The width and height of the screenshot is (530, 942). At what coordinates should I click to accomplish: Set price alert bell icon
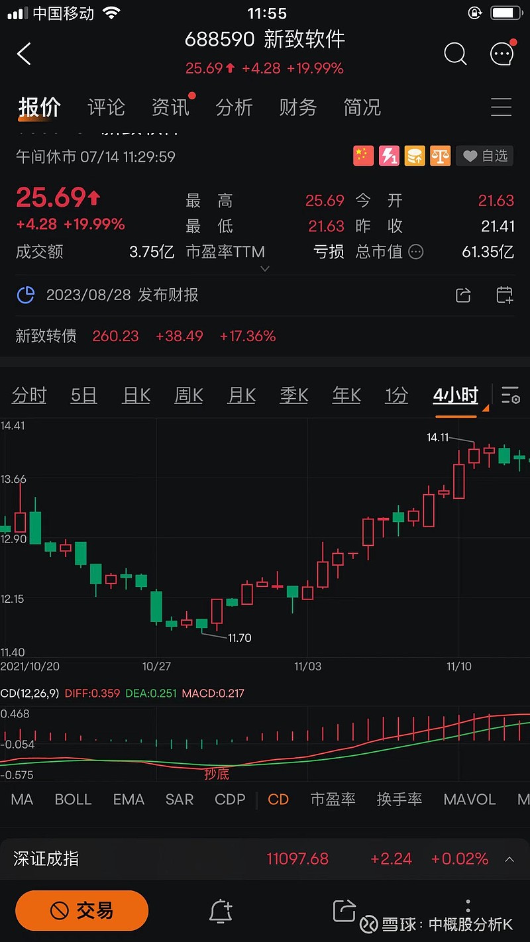point(221,912)
